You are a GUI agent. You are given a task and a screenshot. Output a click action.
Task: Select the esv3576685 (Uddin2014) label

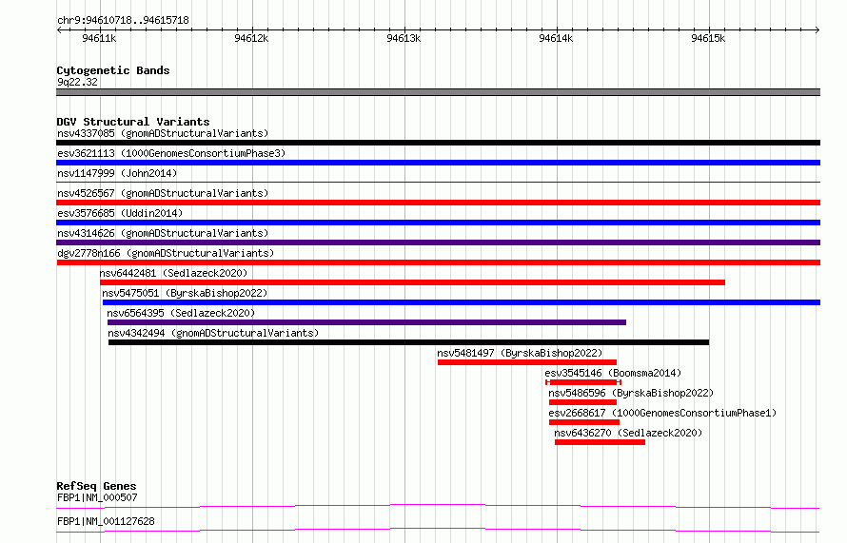120,213
